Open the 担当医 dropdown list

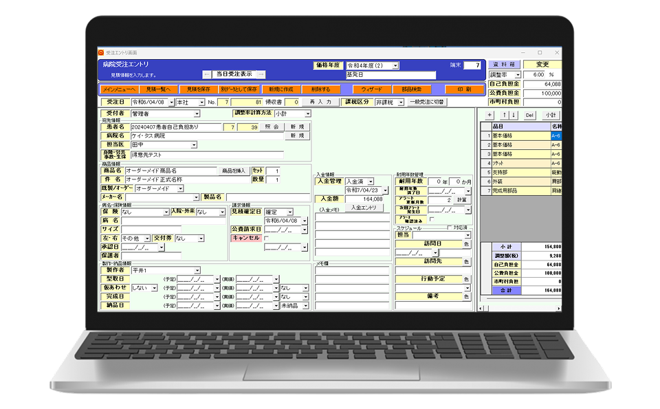click(193, 145)
